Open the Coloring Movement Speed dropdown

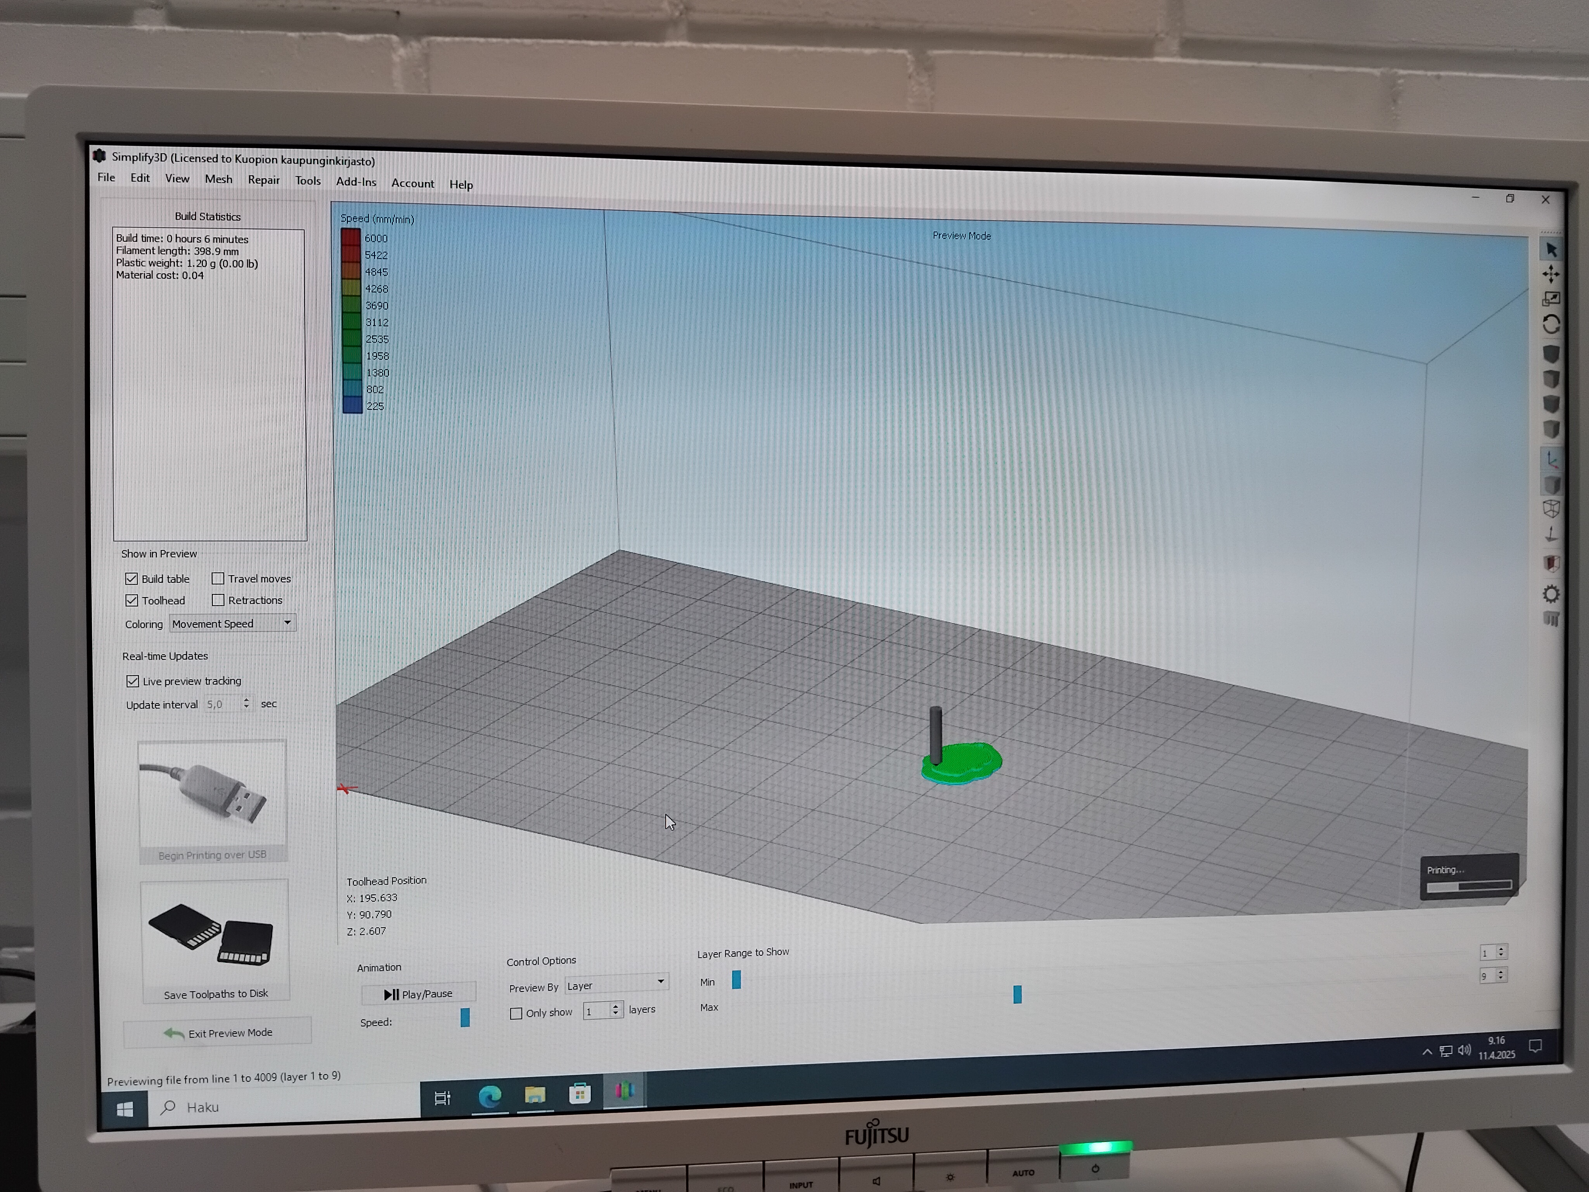pyautogui.click(x=232, y=624)
